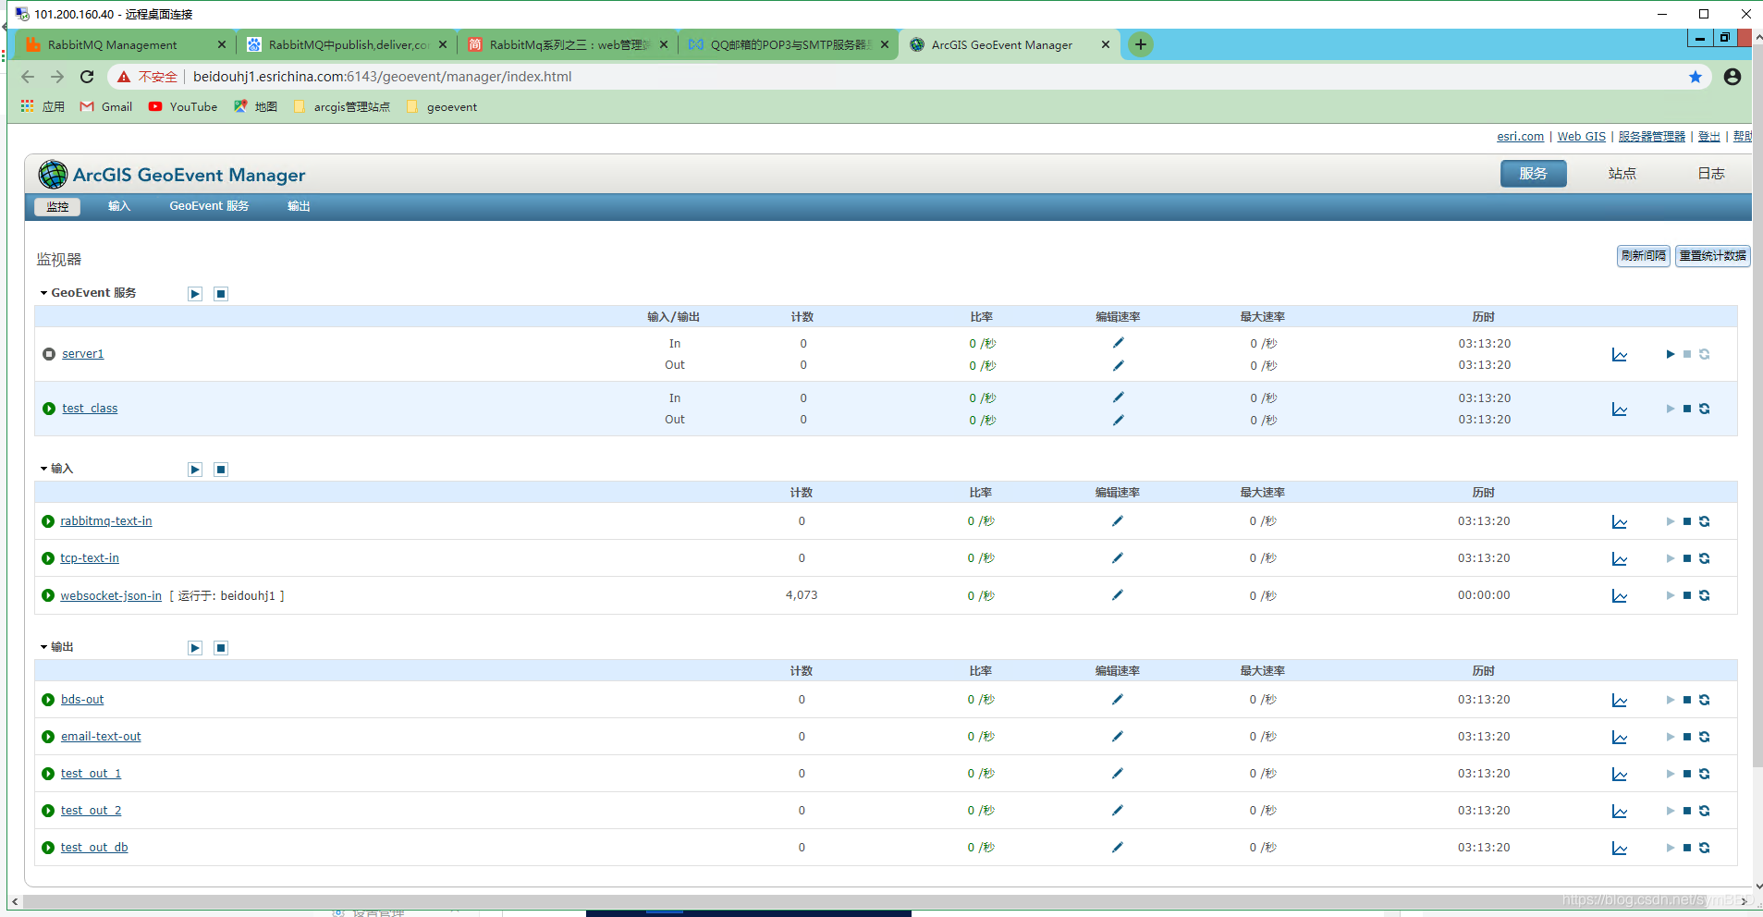Show chart for test_out_db output
Screen dimensions: 1763x917
pyautogui.click(x=1619, y=849)
